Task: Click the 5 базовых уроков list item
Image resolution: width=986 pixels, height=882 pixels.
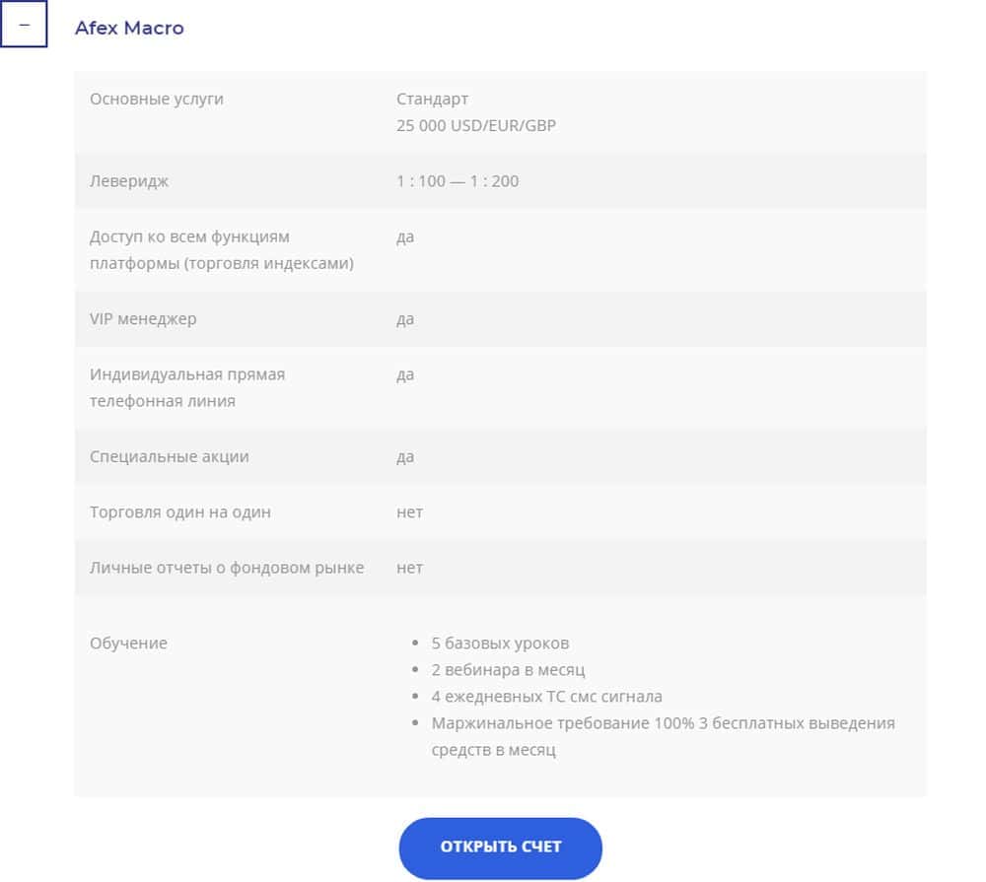Action: tap(500, 644)
